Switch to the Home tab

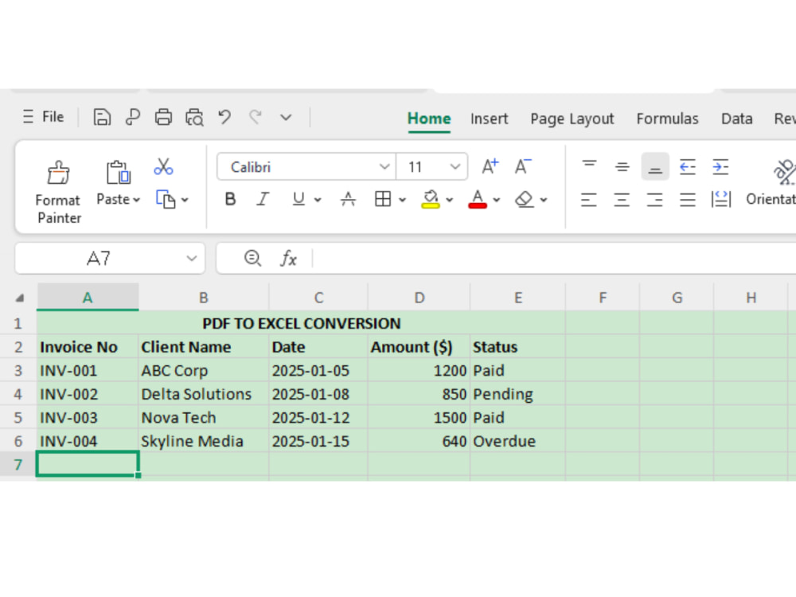pos(429,119)
